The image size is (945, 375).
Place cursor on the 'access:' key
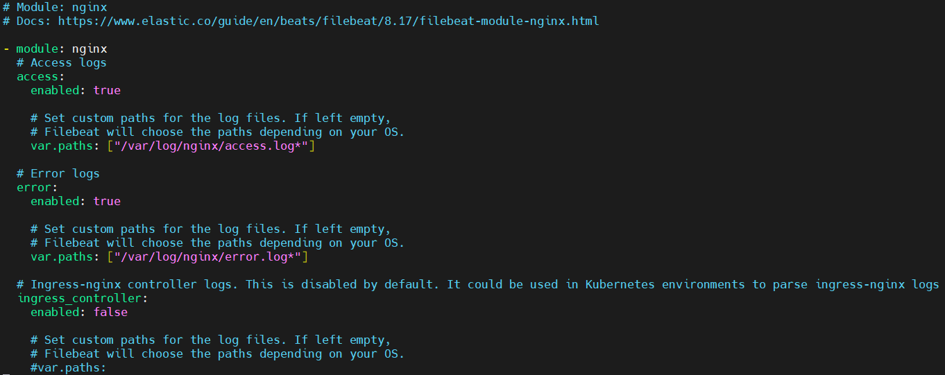point(40,76)
